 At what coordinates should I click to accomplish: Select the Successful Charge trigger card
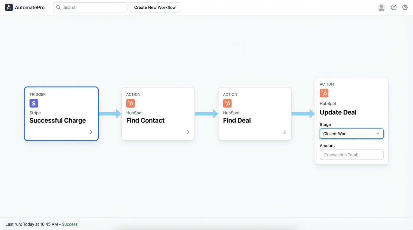coord(61,114)
